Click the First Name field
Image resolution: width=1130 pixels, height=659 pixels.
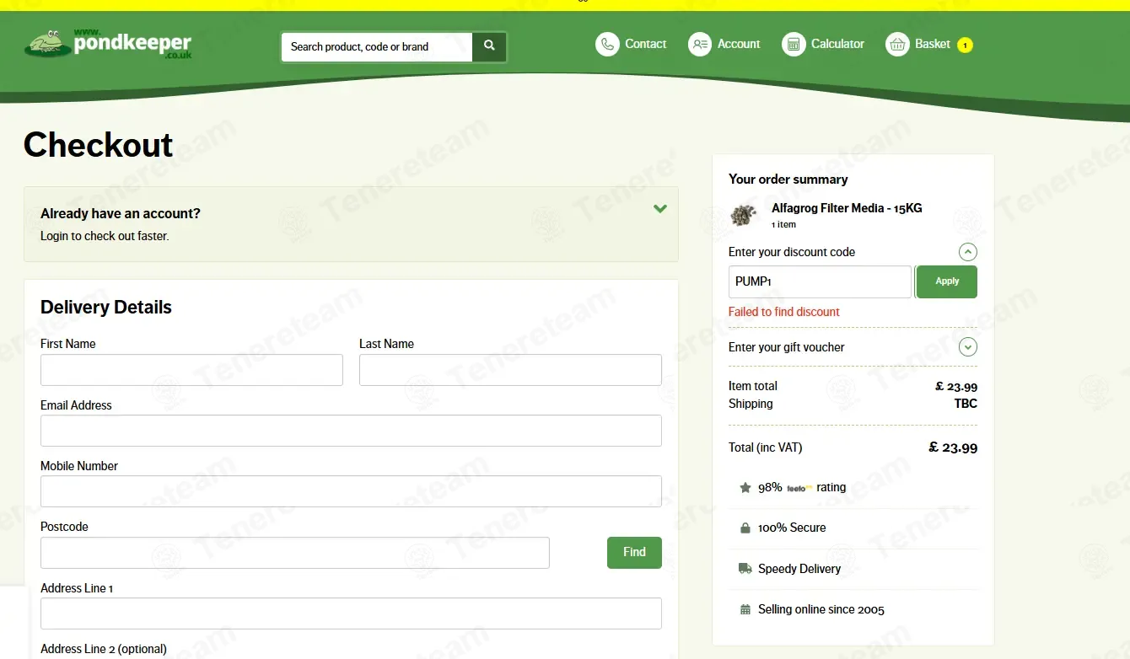click(x=191, y=370)
